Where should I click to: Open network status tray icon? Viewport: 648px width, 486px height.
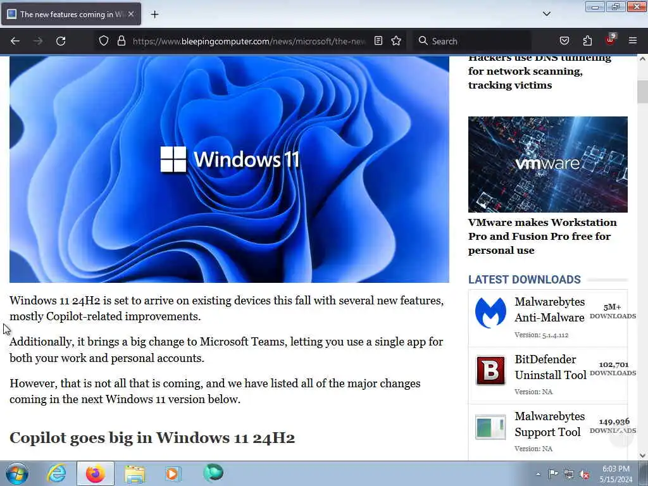[569, 475]
